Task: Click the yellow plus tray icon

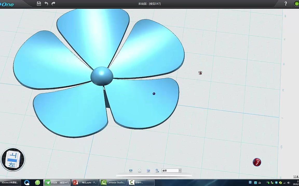Action: coord(280,183)
